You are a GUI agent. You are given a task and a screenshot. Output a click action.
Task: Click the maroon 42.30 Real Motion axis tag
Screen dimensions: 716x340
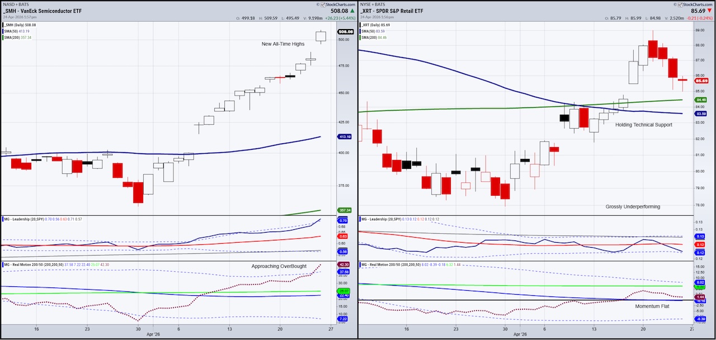click(x=345, y=265)
